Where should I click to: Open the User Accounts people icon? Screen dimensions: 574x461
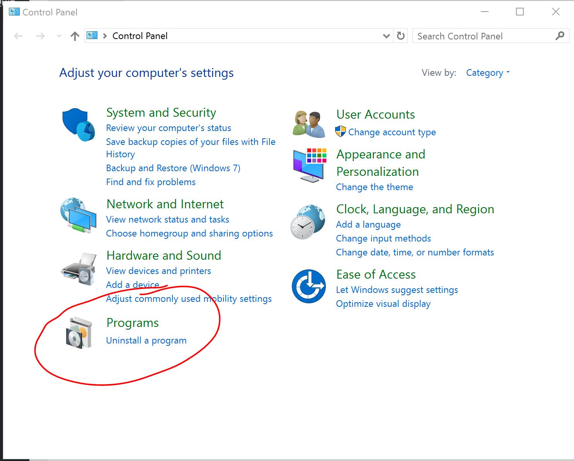click(x=309, y=124)
